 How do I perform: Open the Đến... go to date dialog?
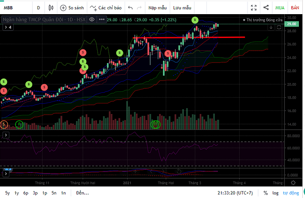[x=83, y=193]
